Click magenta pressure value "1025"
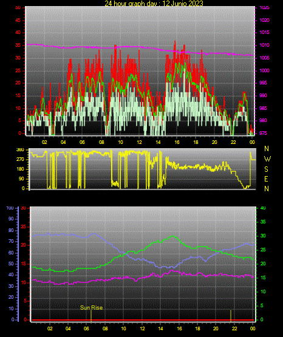Image resolution: width=283 pixels, height=337 pixels. [x=265, y=8]
